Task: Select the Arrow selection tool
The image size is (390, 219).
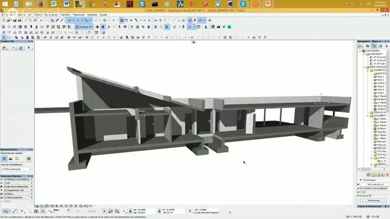Action: point(4,37)
